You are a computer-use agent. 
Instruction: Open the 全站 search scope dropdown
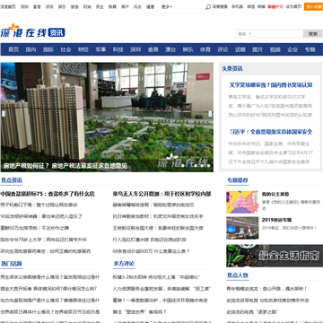[245, 34]
